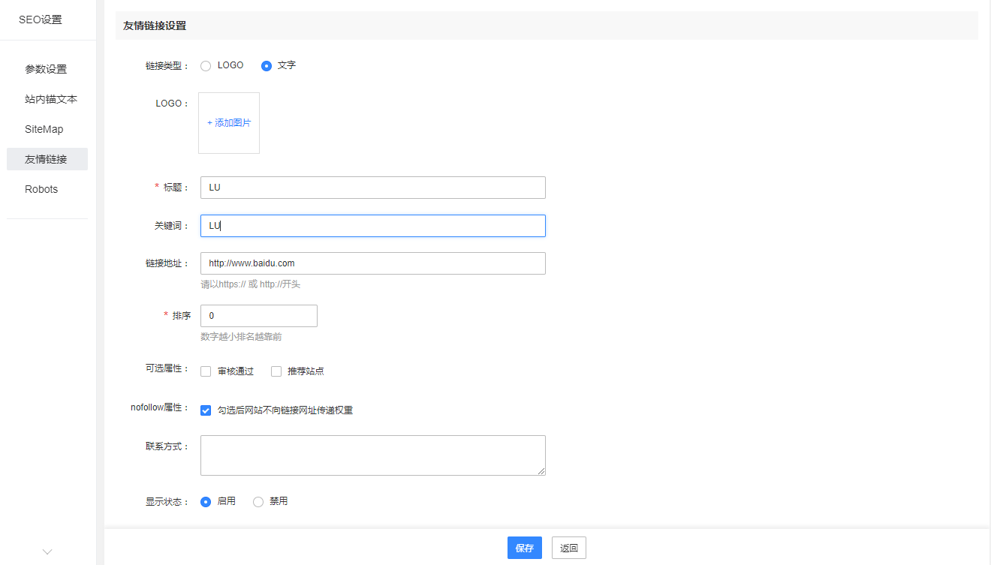Expand sidebar with the bottom chevron arrow
Screen dimensions: 991x565
pos(47,551)
